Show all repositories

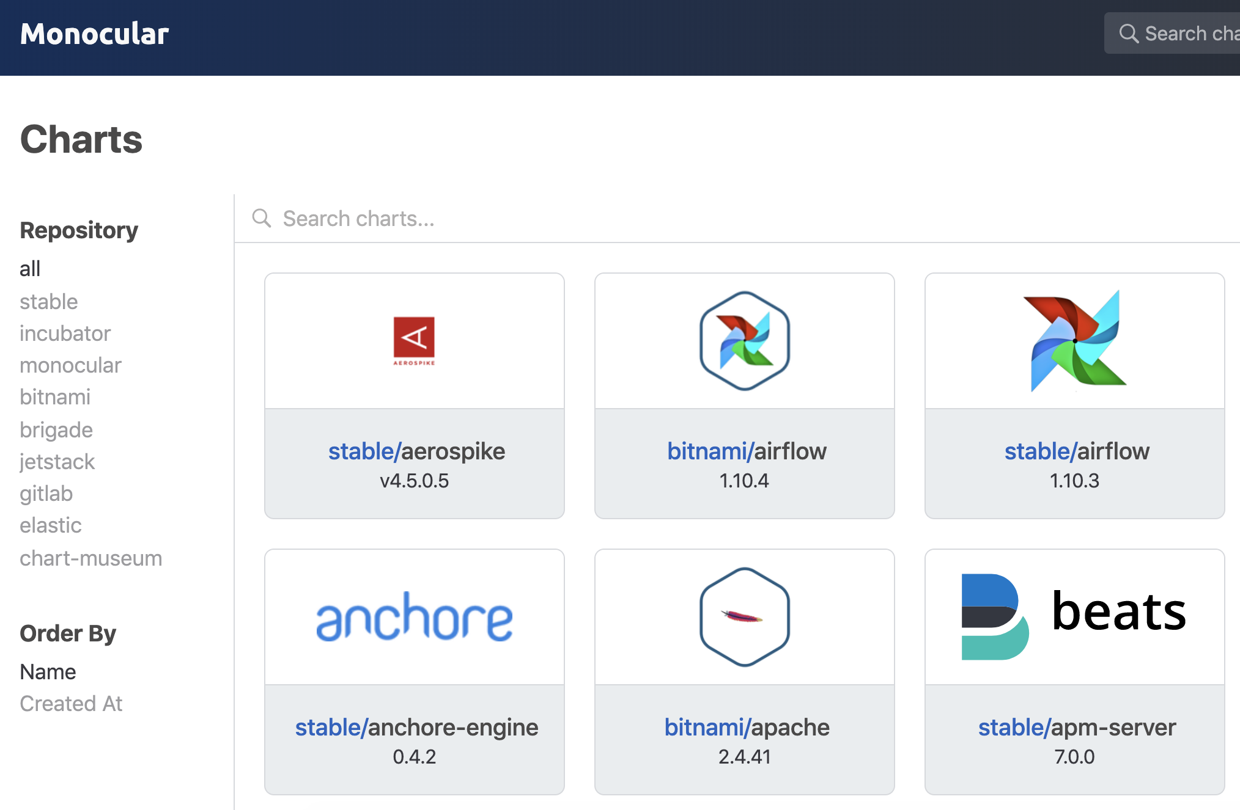(30, 269)
